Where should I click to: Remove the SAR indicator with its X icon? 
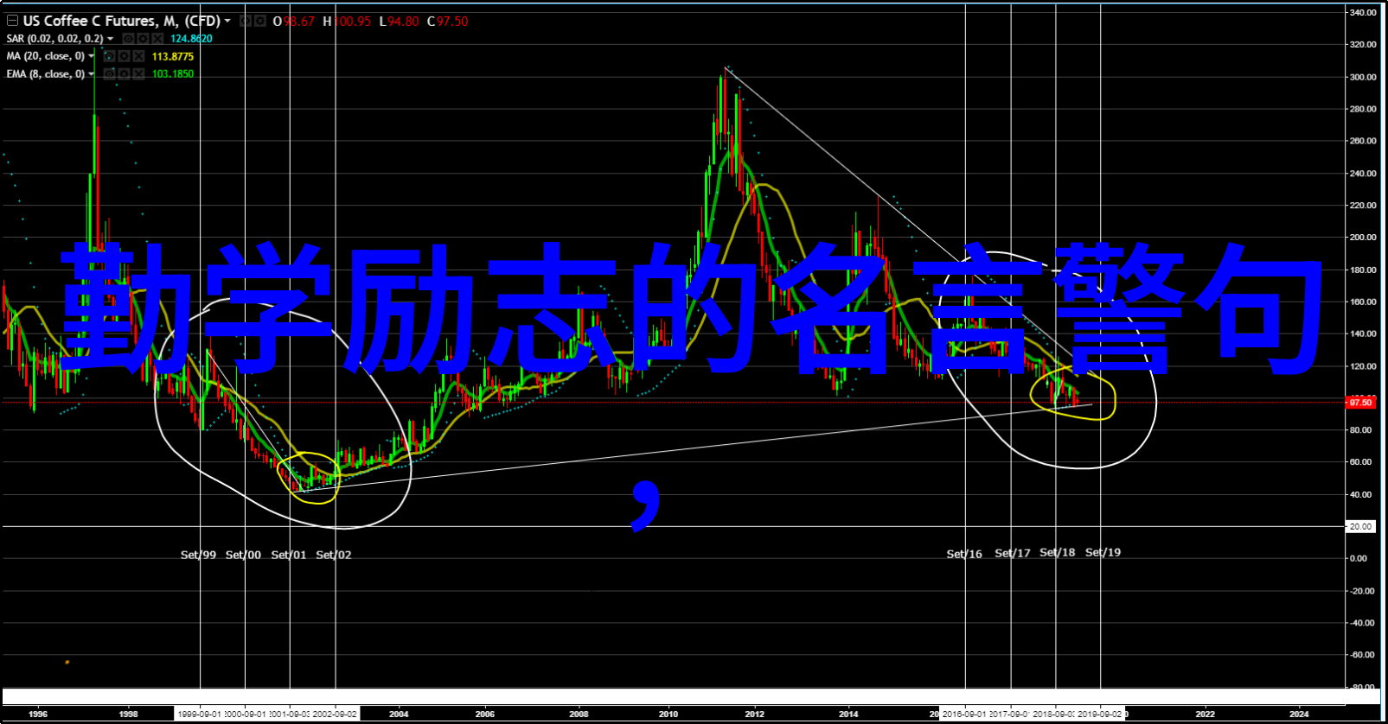(157, 39)
